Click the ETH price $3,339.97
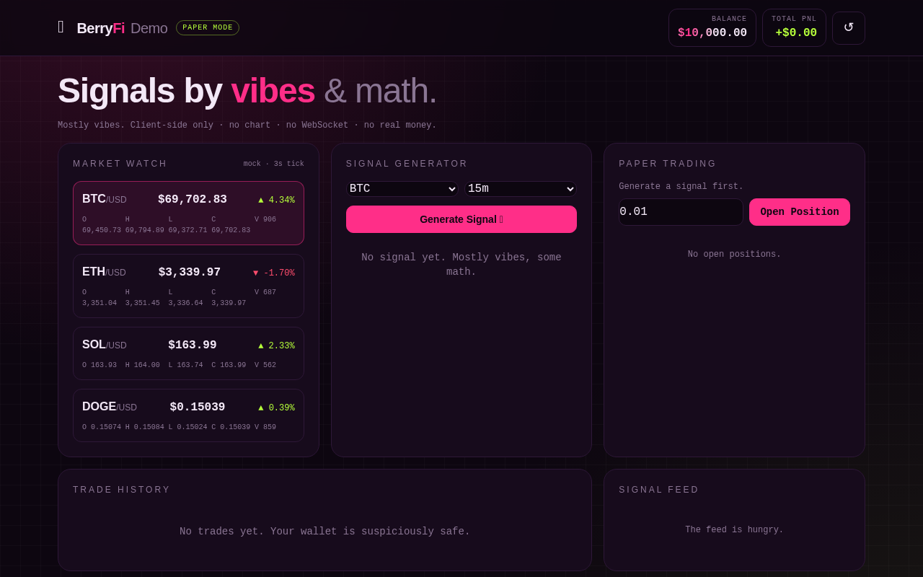This screenshot has height=577, width=923. pyautogui.click(x=190, y=273)
